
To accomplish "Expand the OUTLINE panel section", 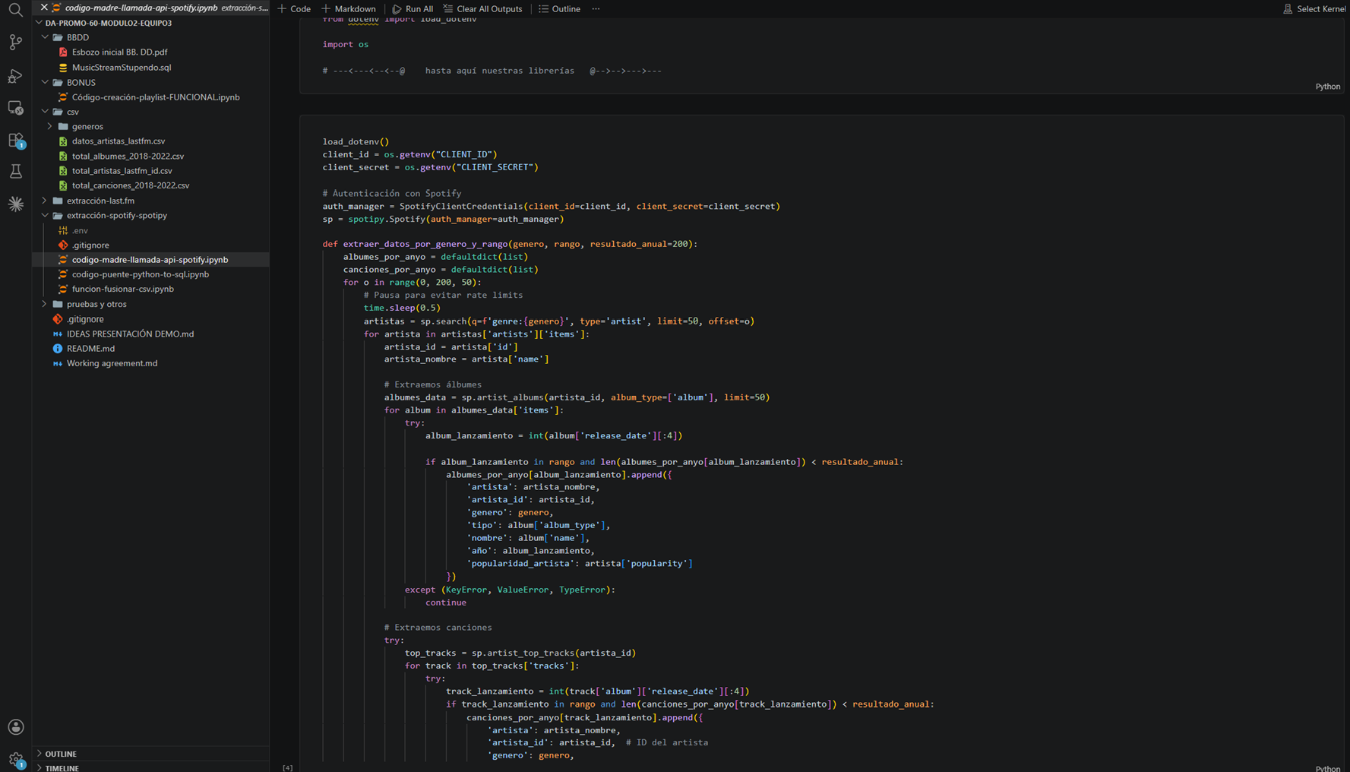I will [61, 754].
